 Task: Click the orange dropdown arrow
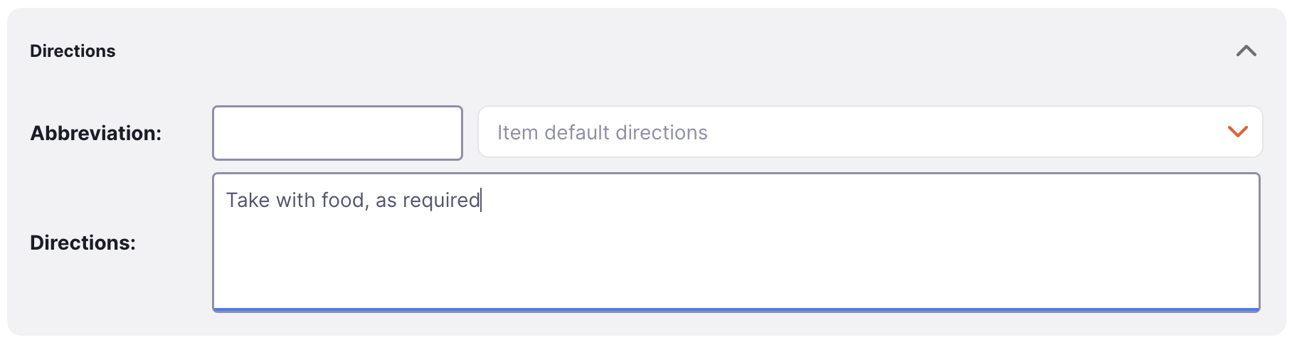1237,132
